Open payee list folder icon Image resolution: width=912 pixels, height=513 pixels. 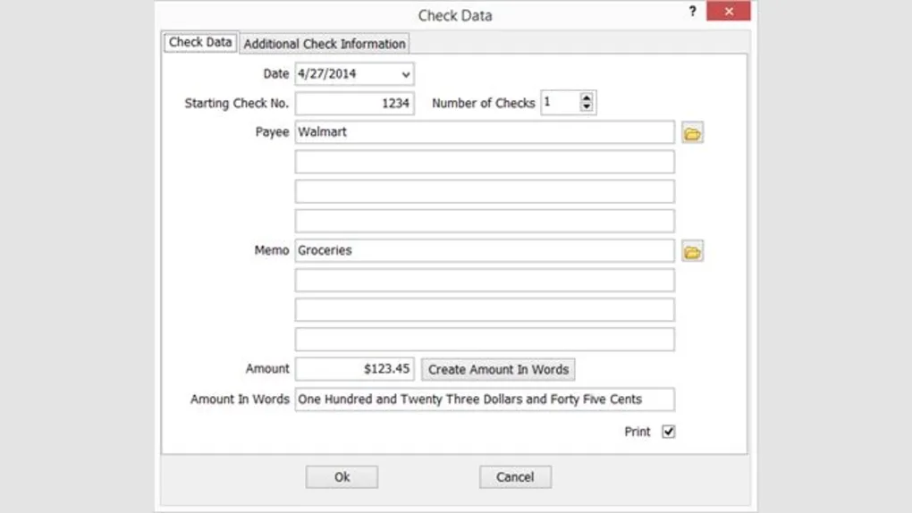pyautogui.click(x=692, y=133)
